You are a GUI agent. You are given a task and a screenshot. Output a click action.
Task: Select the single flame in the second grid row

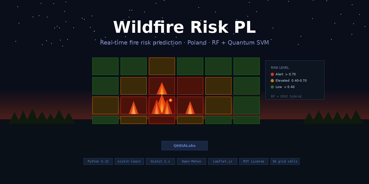tap(162, 89)
